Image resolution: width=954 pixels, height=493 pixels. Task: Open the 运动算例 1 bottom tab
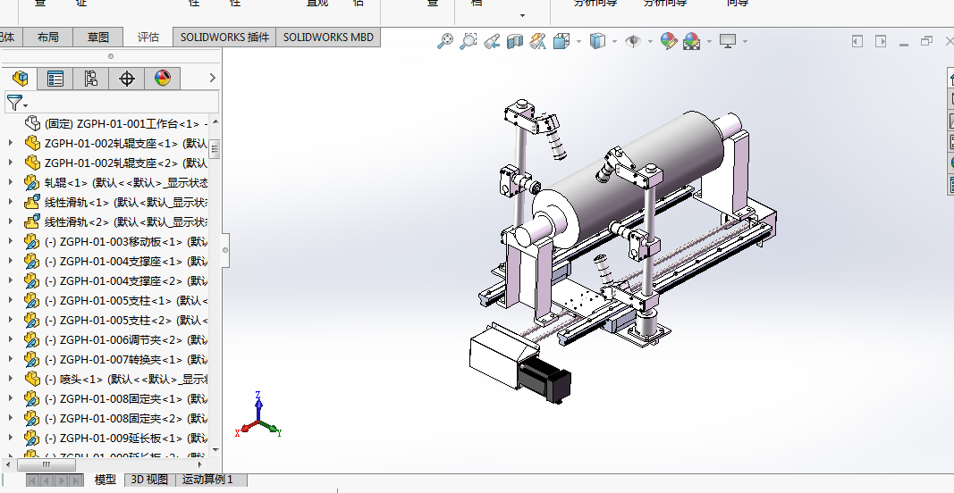pyautogui.click(x=207, y=480)
